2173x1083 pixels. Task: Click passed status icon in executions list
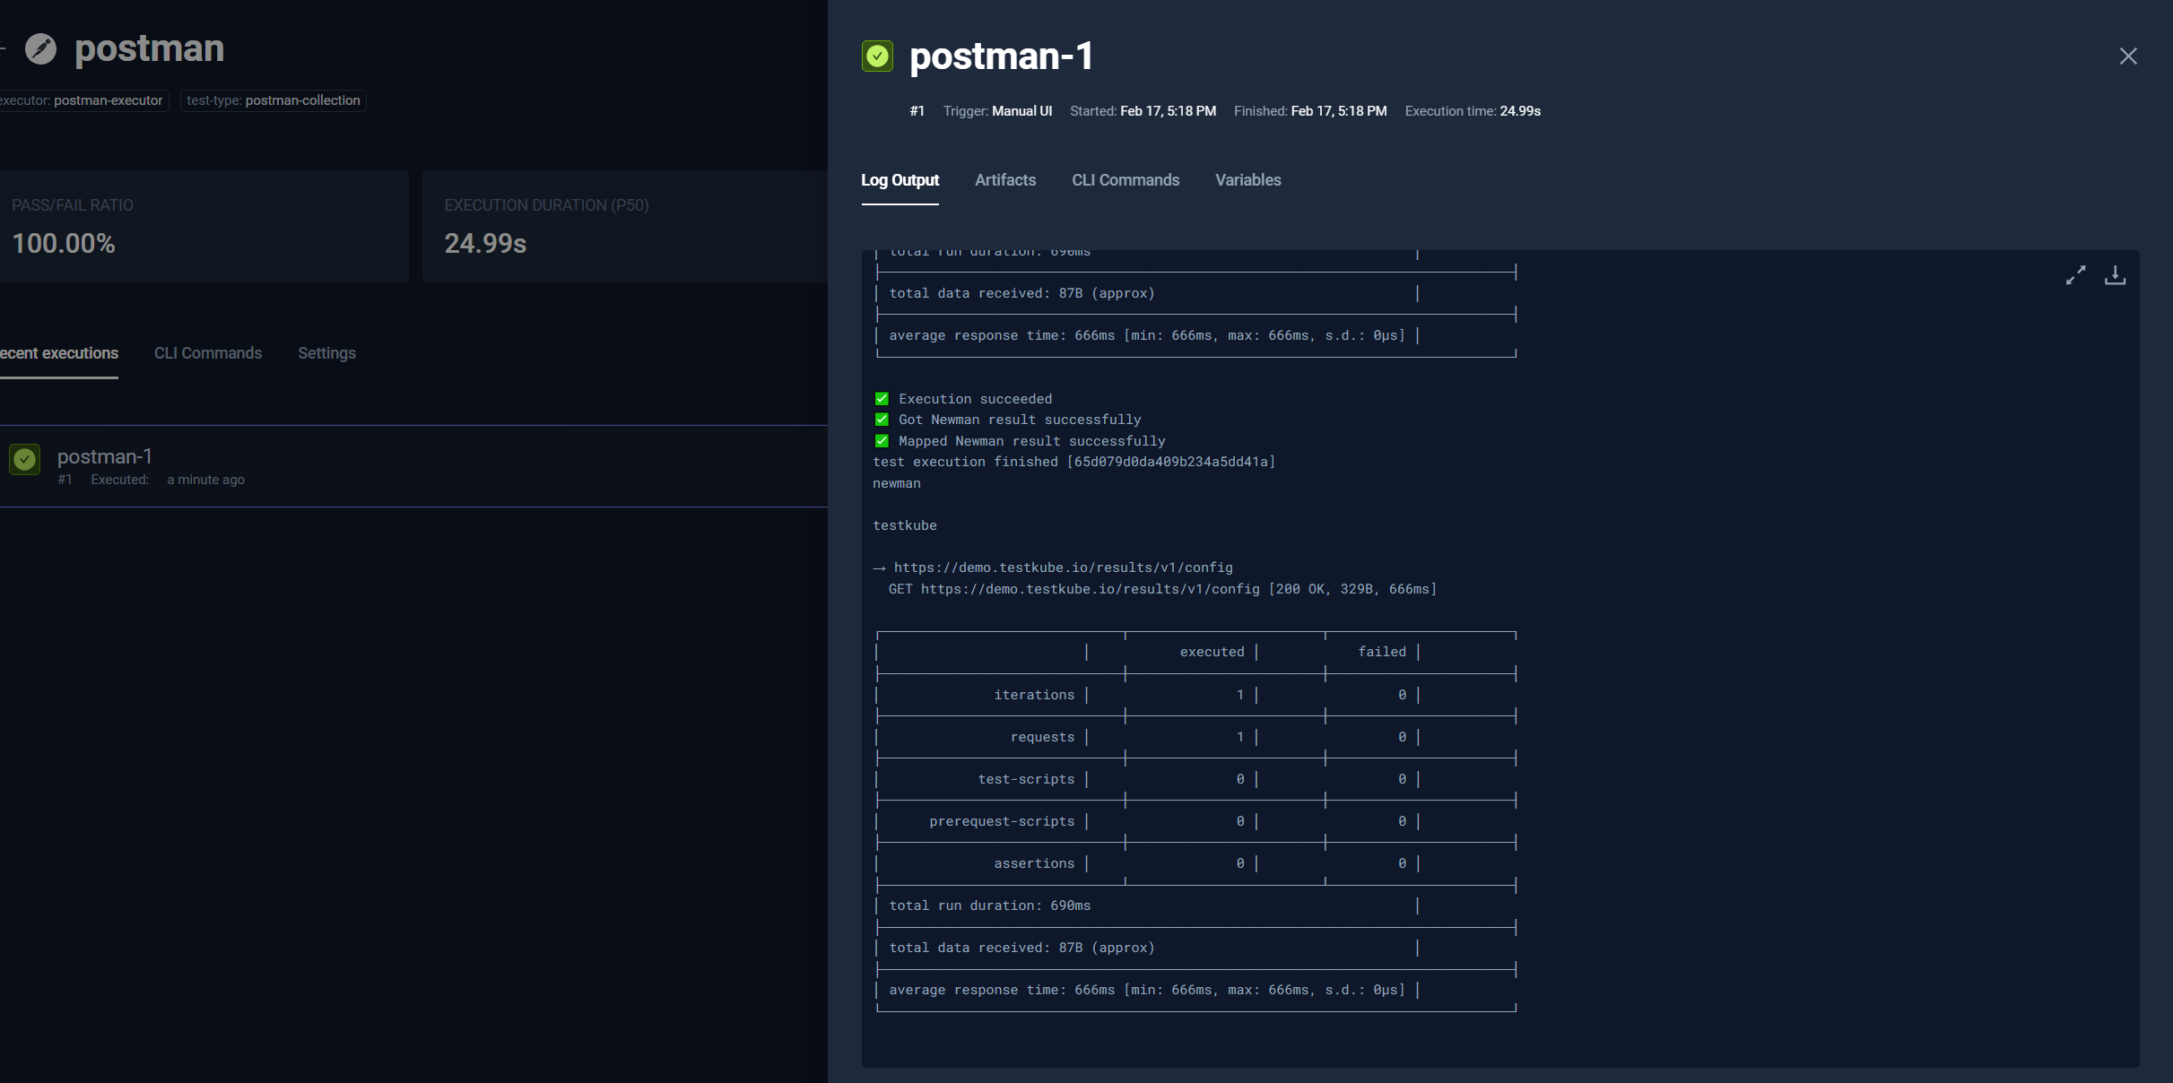[25, 460]
